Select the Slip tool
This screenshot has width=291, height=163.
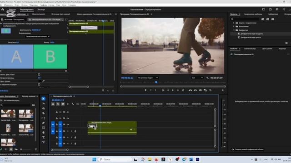click(x=44, y=118)
